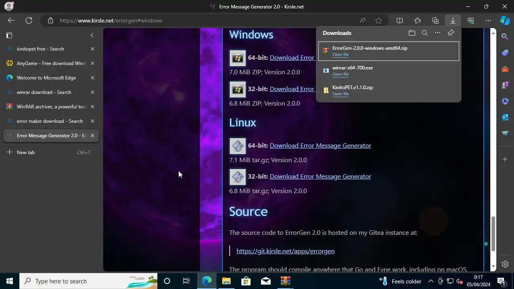The height and width of the screenshot is (289, 514).
Task: Open sidebar Outlook icon
Action: (x=505, y=117)
